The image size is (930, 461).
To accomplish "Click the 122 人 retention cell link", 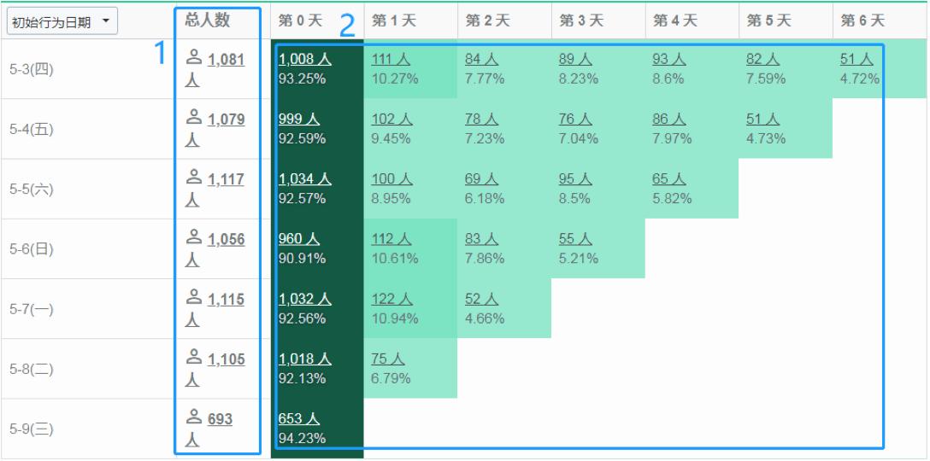I will (391, 300).
